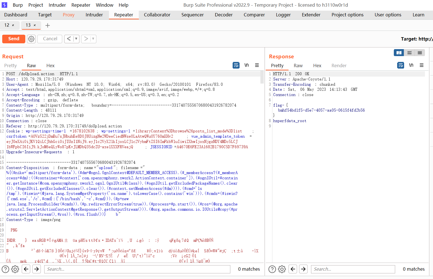
Task: Toggle non-printable characters in Request pane
Action: (247, 65)
